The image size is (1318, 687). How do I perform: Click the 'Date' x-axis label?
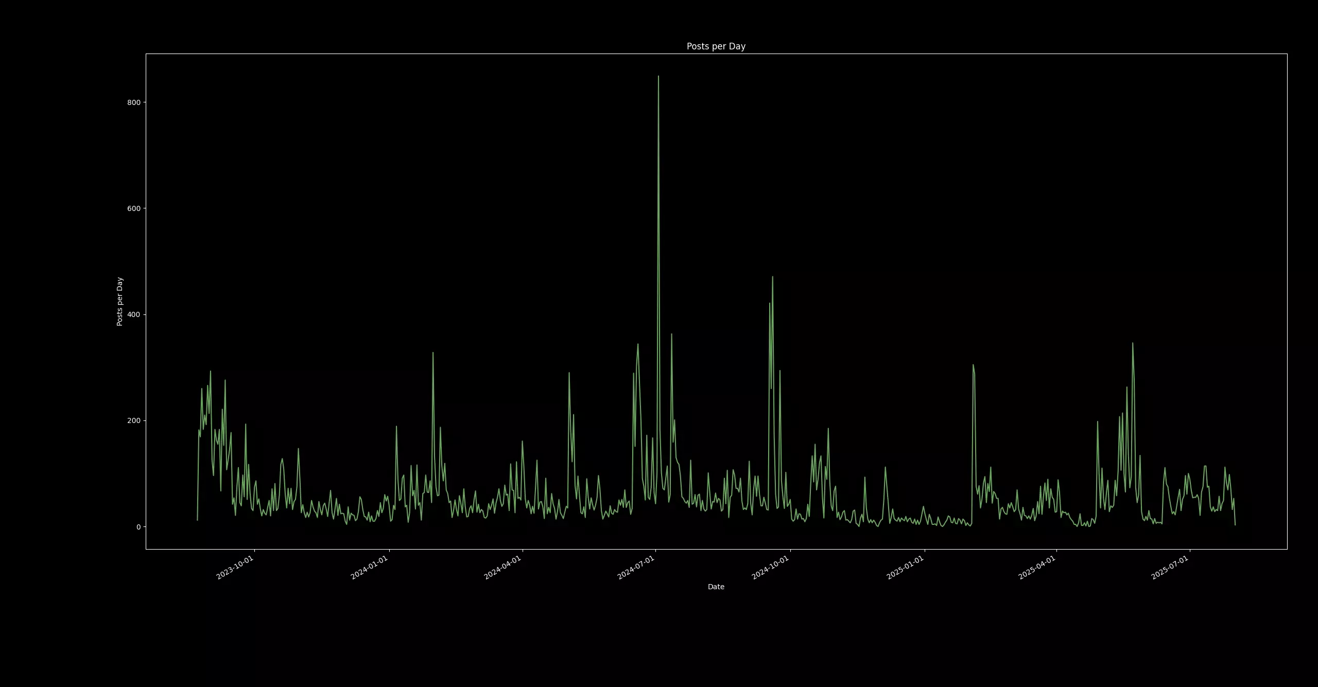716,587
